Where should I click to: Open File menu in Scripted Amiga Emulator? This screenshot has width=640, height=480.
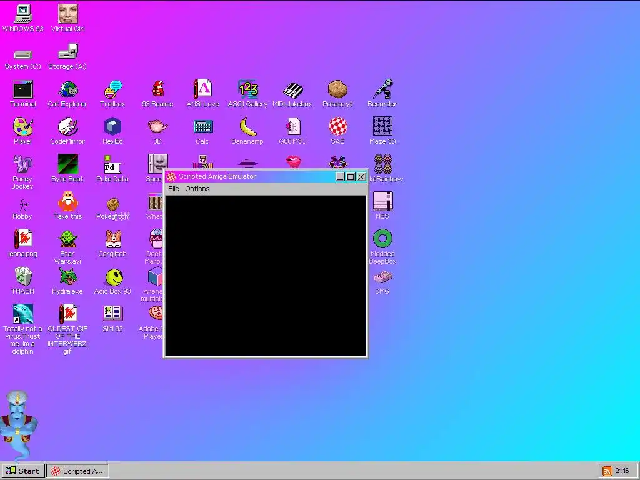[174, 189]
